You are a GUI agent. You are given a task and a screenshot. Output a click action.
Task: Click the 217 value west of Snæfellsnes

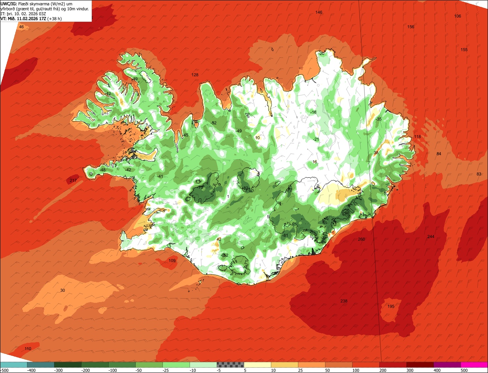(x=73, y=180)
